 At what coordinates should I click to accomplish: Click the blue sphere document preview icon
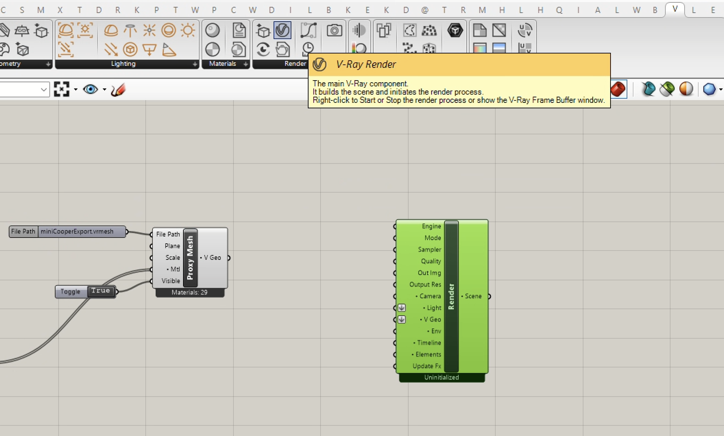click(x=709, y=89)
